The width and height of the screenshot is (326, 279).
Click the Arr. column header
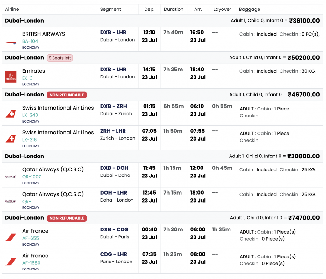click(198, 9)
